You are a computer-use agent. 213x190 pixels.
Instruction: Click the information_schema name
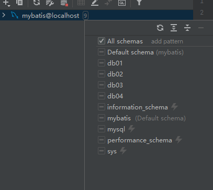(x=138, y=107)
